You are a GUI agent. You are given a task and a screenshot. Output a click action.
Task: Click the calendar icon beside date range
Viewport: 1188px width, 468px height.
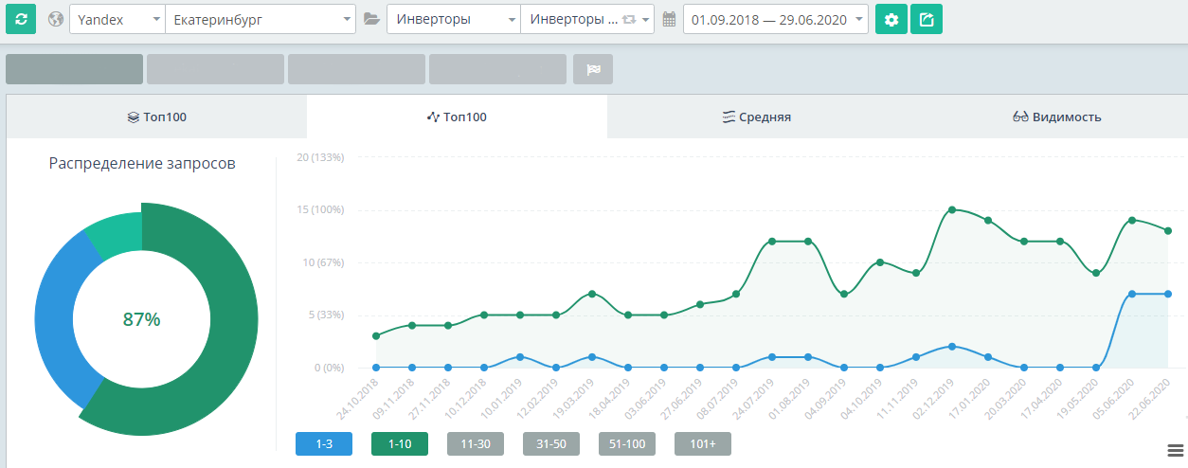(x=669, y=19)
